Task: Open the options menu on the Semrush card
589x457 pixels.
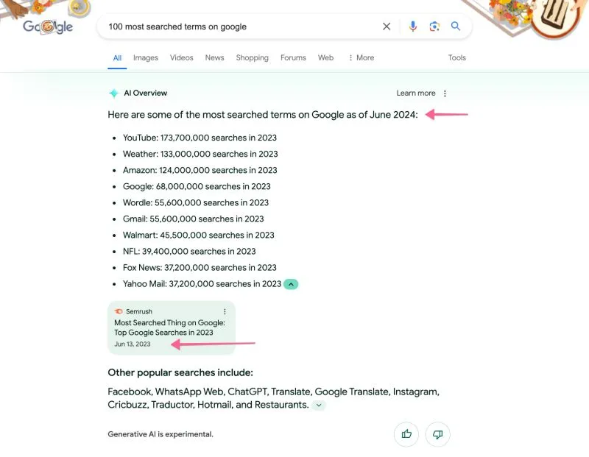Action: (223, 311)
